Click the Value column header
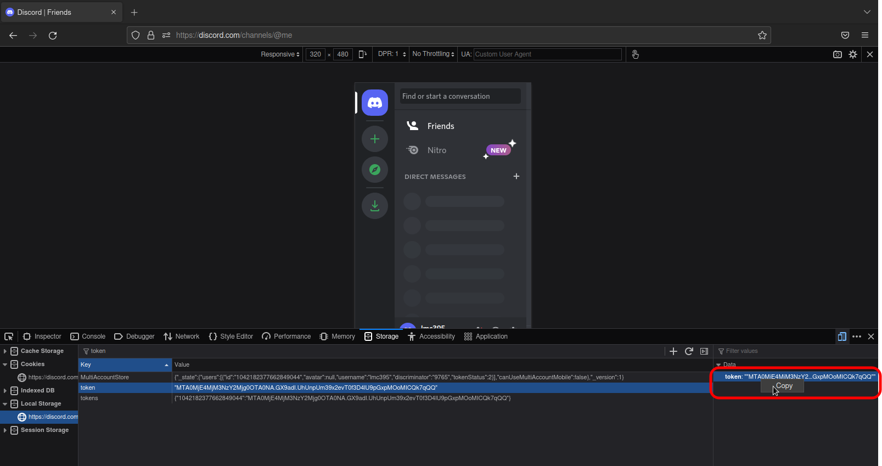The width and height of the screenshot is (882, 466). [442, 365]
